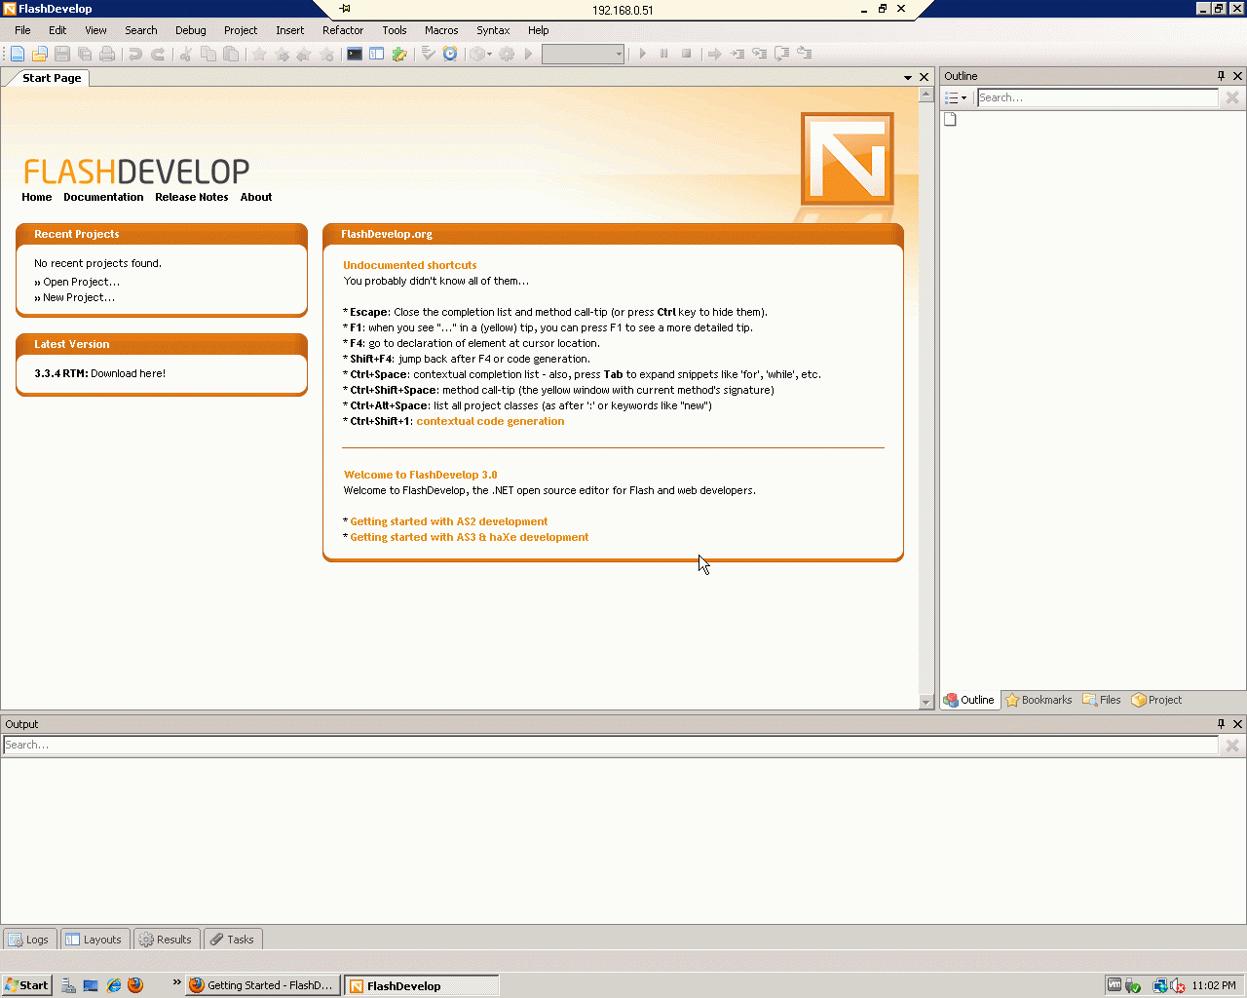Switch to the Files panel tab
The image size is (1247, 998).
click(1101, 700)
